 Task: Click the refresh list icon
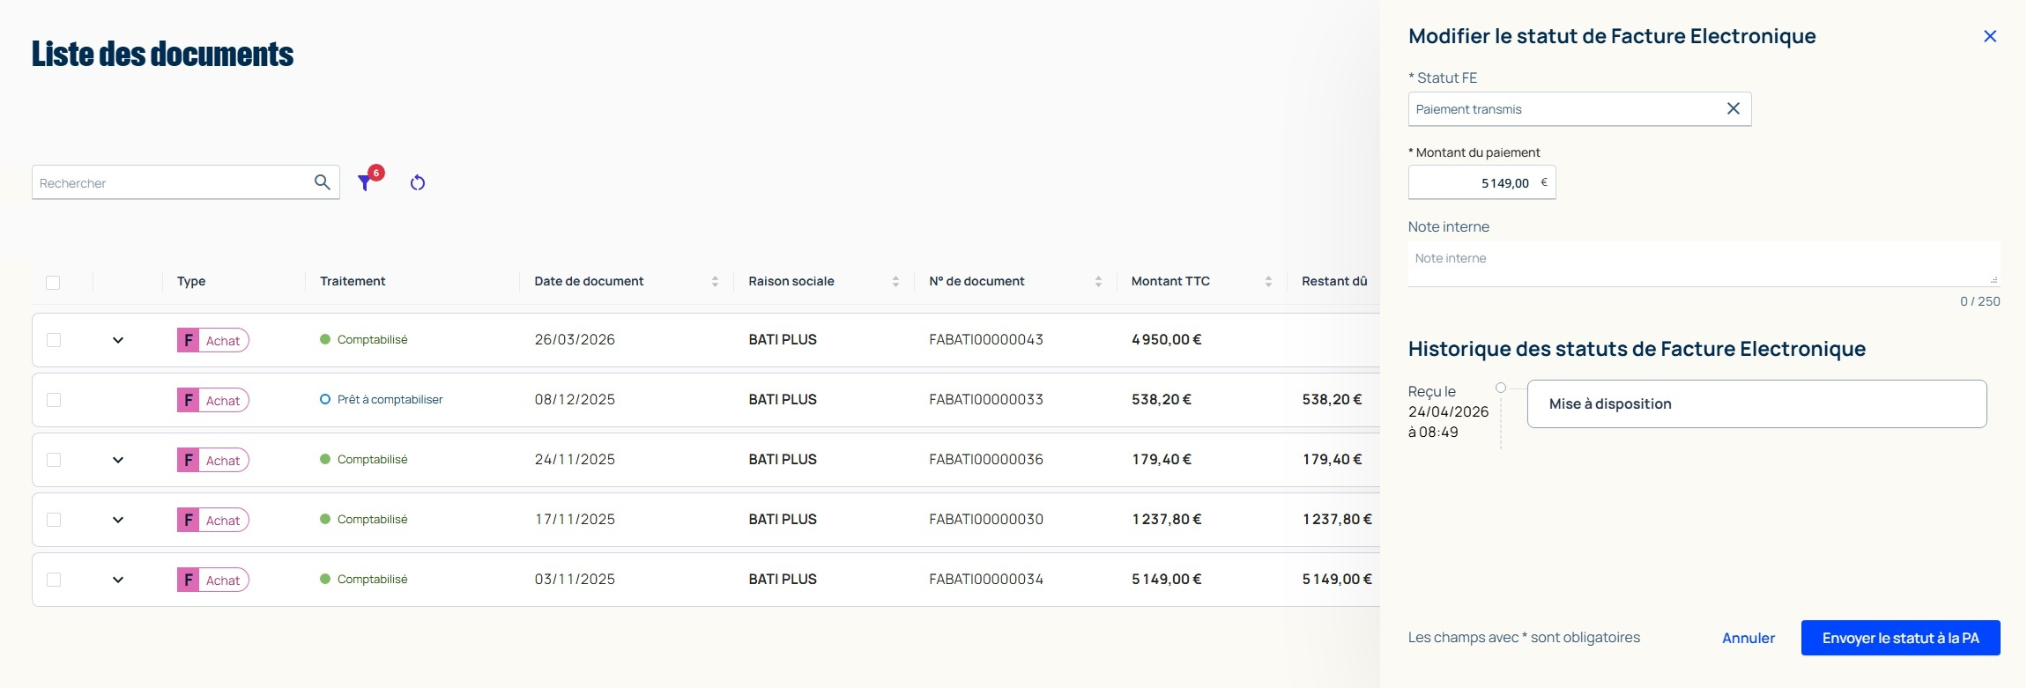418,182
